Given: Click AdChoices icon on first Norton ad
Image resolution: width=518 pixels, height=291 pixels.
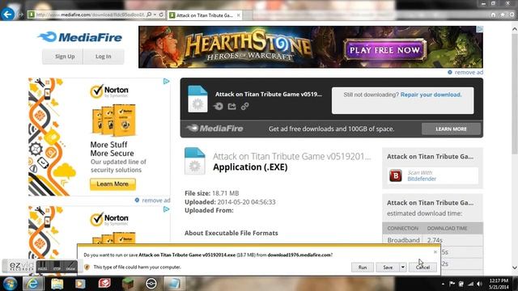Looking at the screenshot, I should (167, 81).
